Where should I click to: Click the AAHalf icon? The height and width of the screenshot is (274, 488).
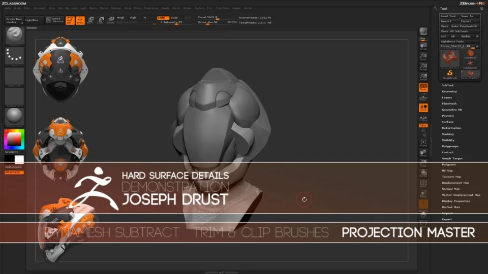tap(423, 77)
